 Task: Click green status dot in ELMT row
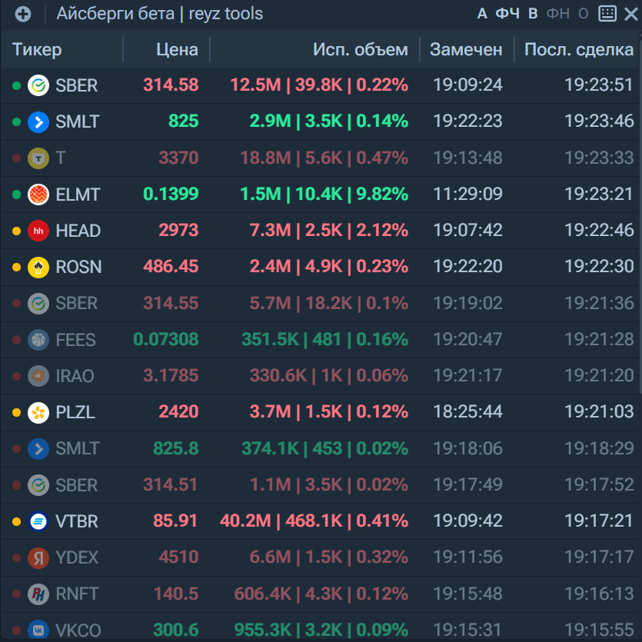[16, 195]
